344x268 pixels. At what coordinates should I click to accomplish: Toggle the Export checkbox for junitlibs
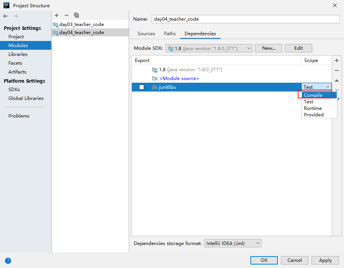[141, 87]
